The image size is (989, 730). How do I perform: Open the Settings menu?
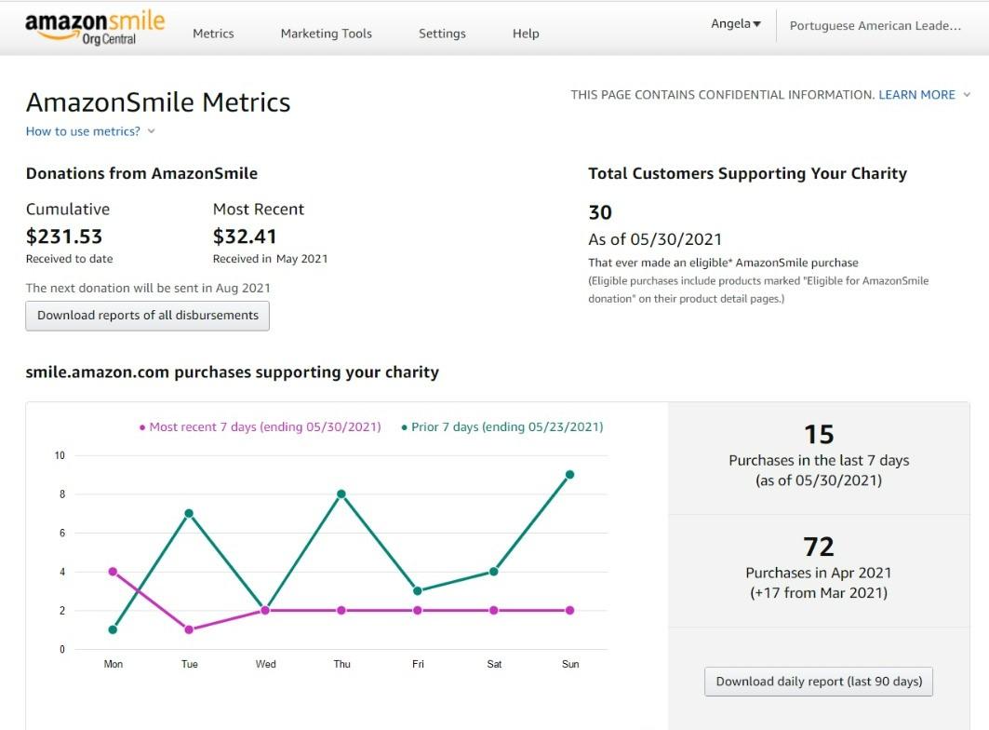click(x=442, y=34)
